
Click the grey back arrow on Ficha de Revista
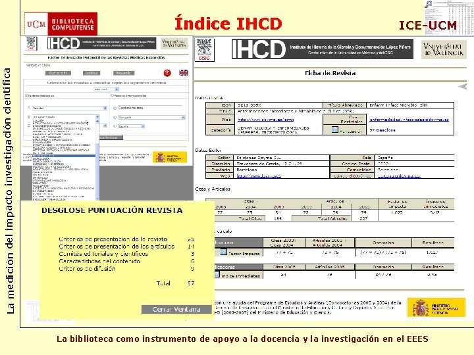point(463,87)
